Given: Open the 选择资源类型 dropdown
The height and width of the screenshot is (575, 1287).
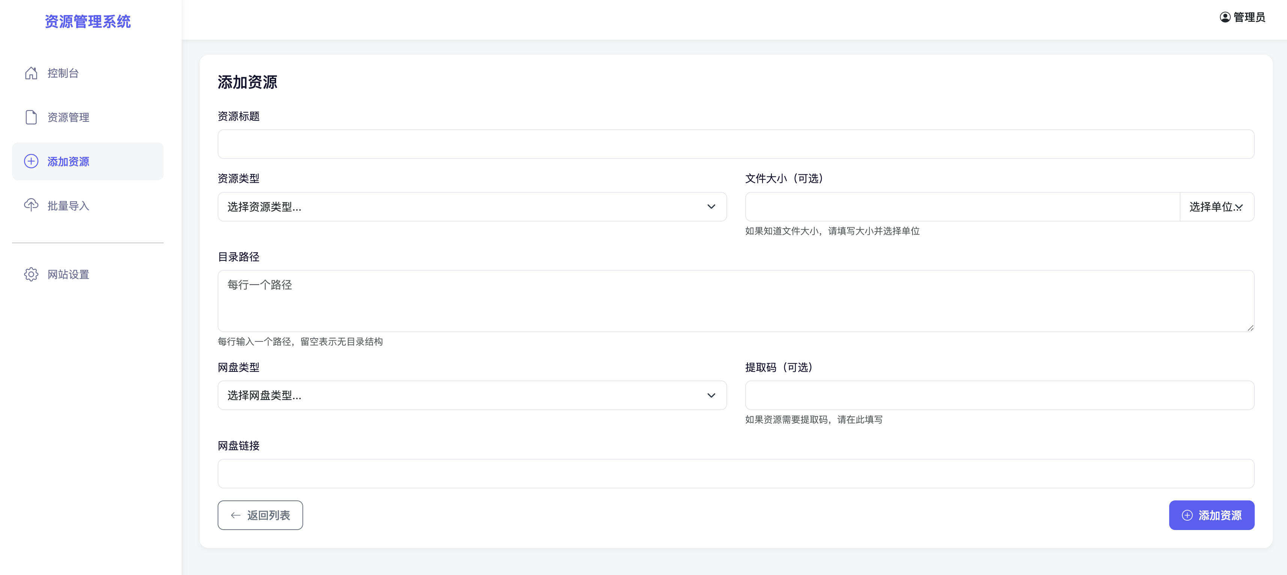Looking at the screenshot, I should tap(472, 207).
